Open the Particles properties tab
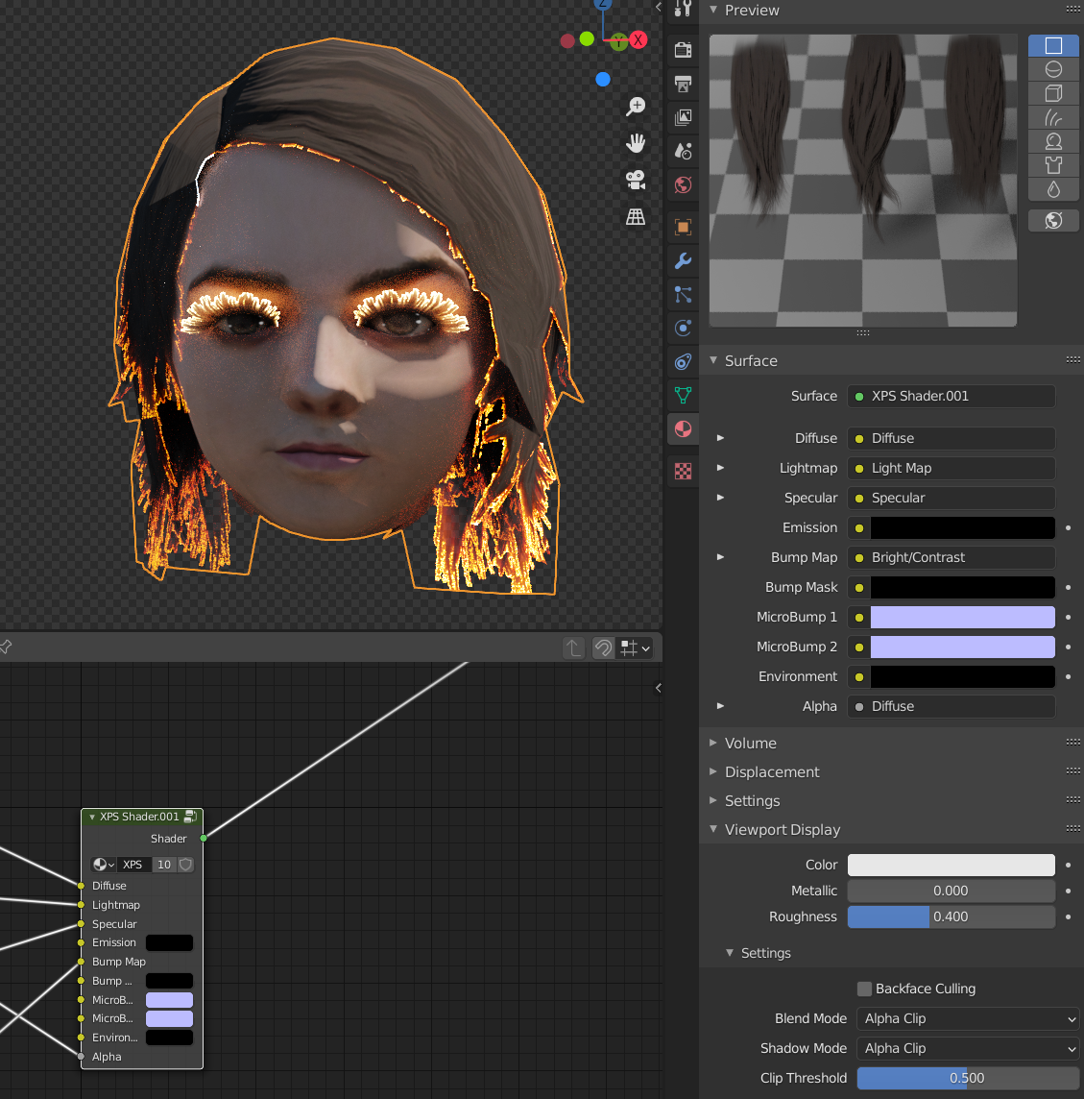Image resolution: width=1084 pixels, height=1099 pixels. pyautogui.click(x=684, y=294)
